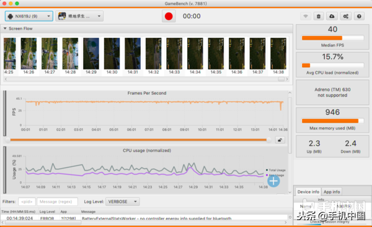372x227 pixels.
Task: Select the BatteryExternalStatsWorker log row
Action: coord(144,218)
